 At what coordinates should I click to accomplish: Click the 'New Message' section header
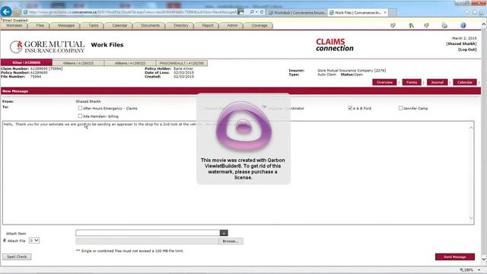(x=15, y=91)
